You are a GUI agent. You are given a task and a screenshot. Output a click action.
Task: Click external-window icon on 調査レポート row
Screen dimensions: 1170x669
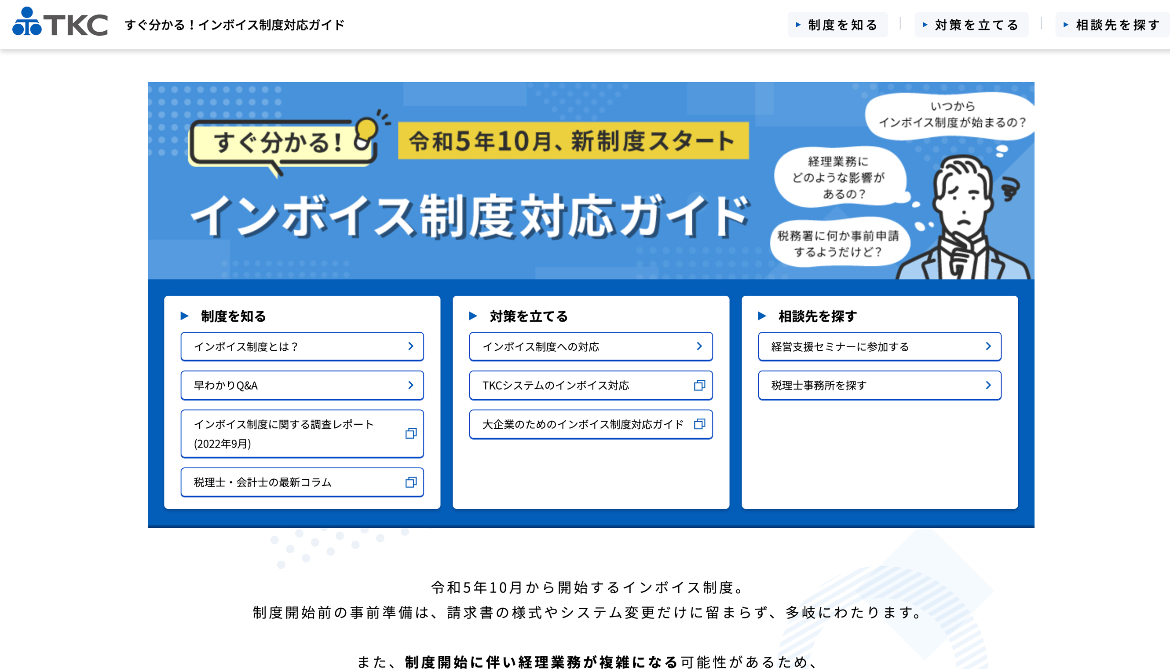click(411, 433)
